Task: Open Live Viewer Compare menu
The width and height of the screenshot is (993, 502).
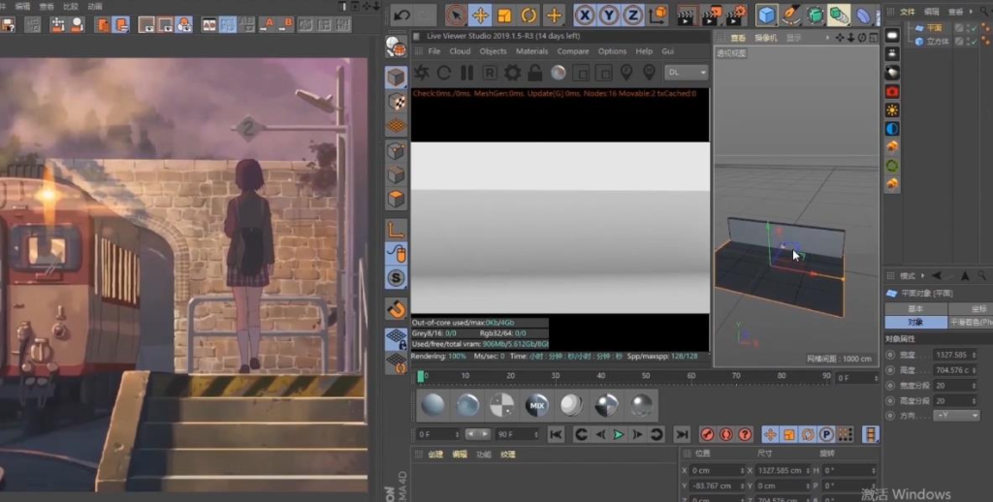Action: click(573, 51)
